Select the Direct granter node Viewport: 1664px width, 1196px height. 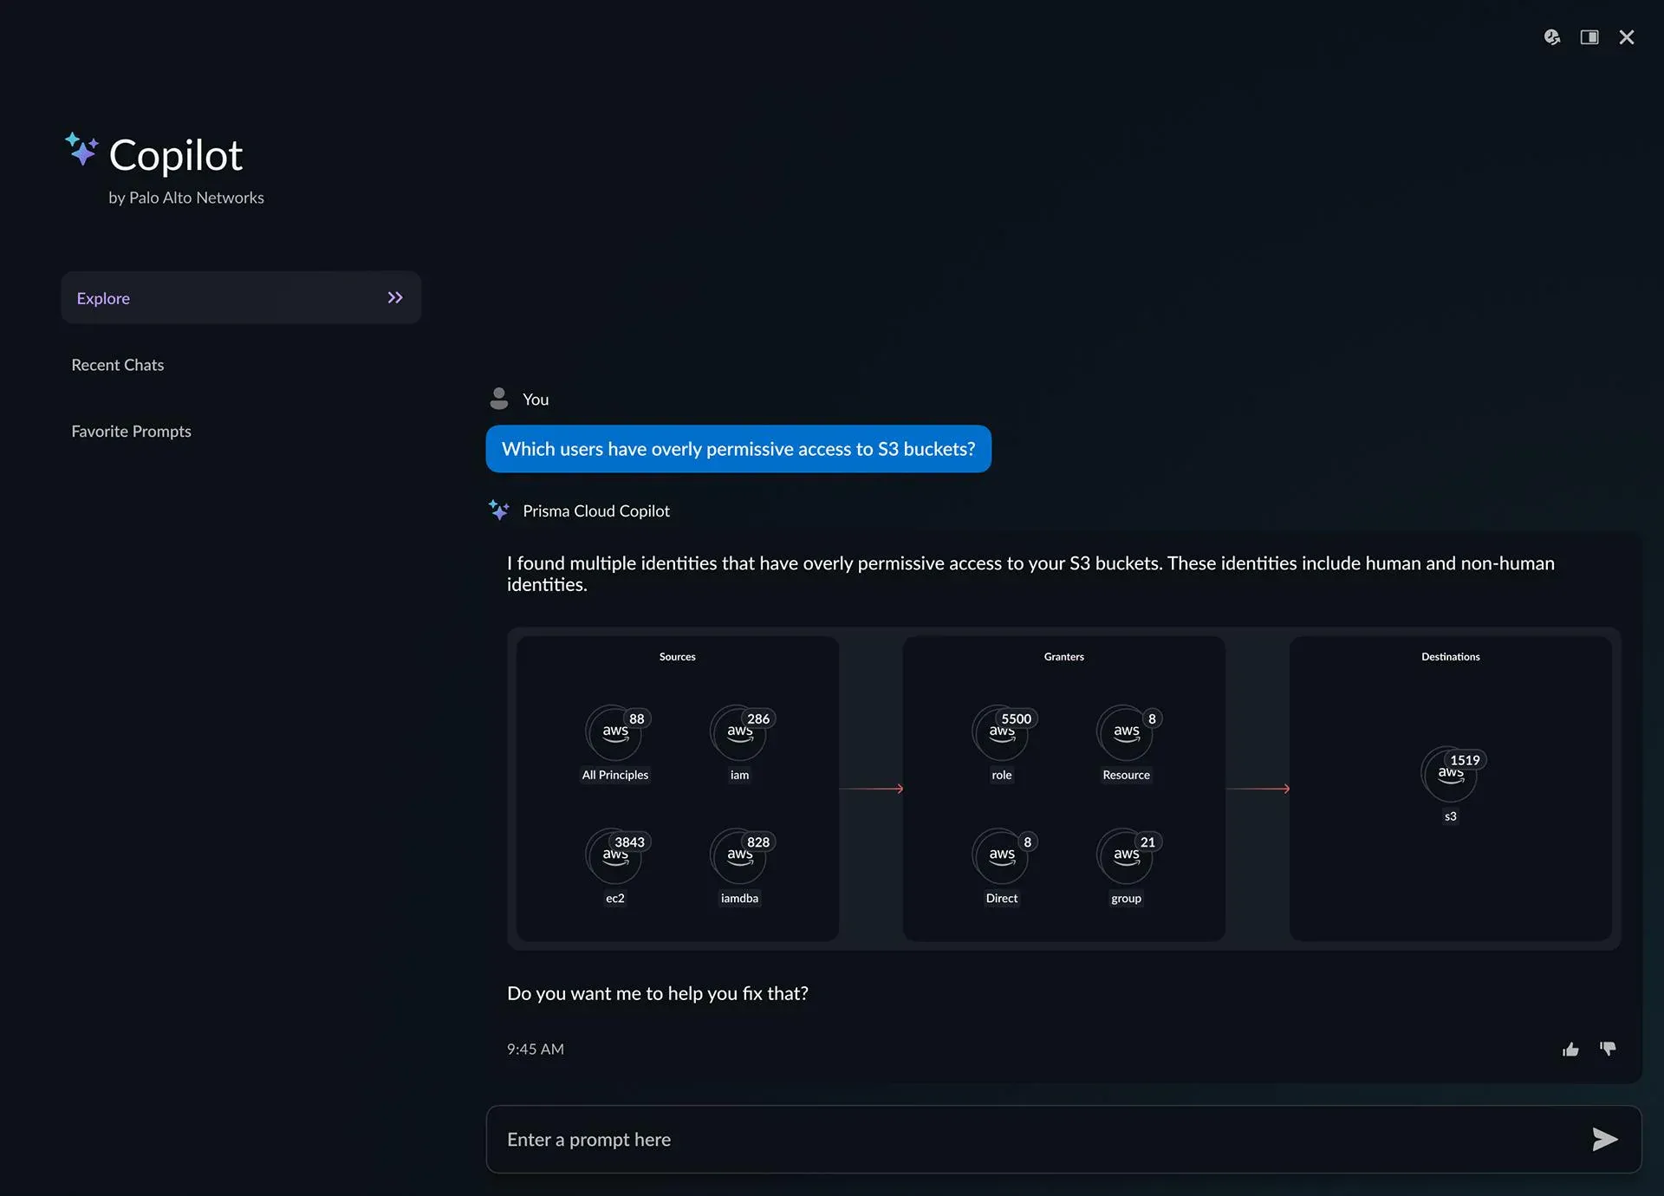click(1001, 855)
